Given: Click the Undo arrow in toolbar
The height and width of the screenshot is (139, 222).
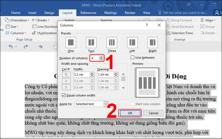Looking at the screenshot, I should tap(11, 46).
